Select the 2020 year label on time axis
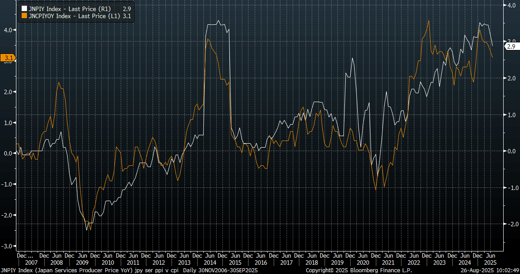The image size is (520, 274). 363,263
